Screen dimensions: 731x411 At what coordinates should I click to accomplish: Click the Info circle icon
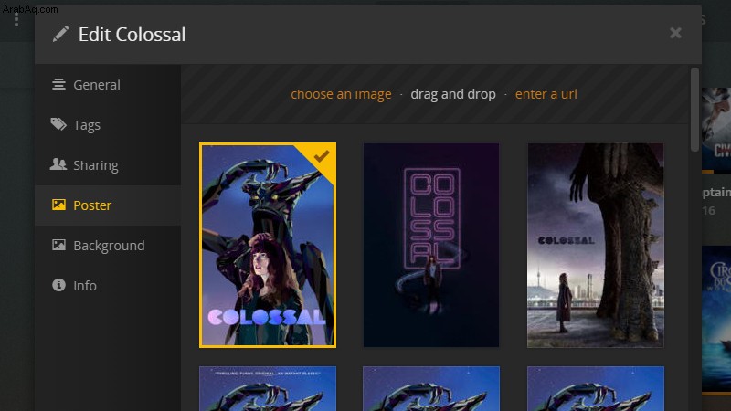[x=58, y=285]
